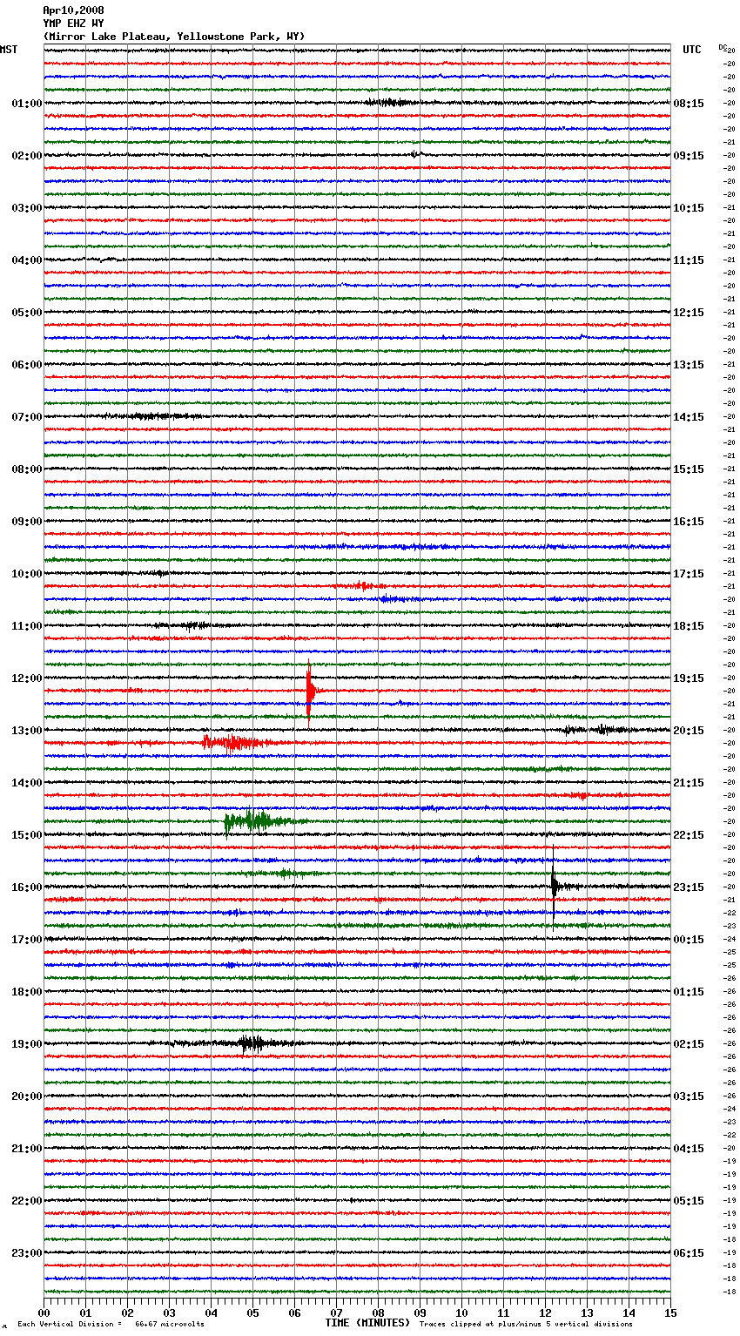Click the 00:15 UTC time label
This screenshot has height=1336, width=740.
[x=689, y=940]
